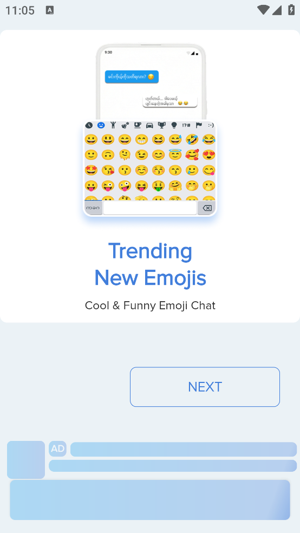Tap the backspace key on keyboard
This screenshot has height=533, width=300.
tap(206, 208)
